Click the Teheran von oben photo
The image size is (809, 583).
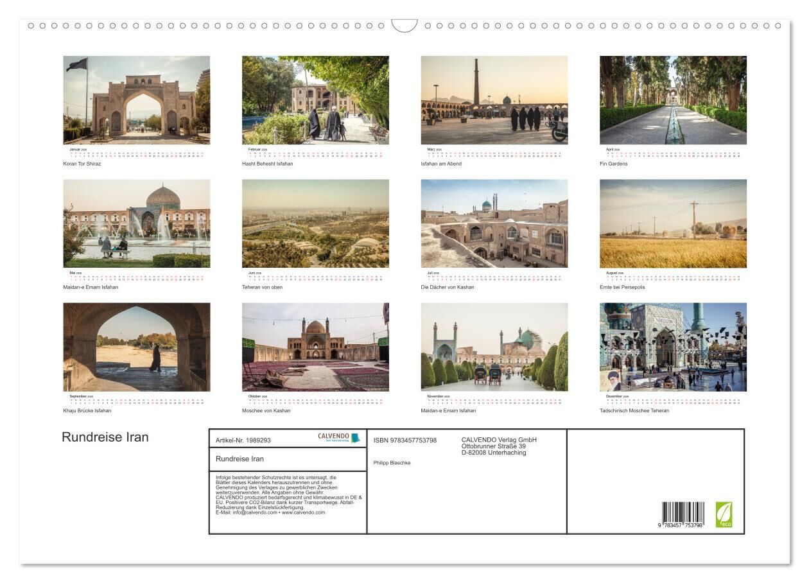click(x=315, y=223)
